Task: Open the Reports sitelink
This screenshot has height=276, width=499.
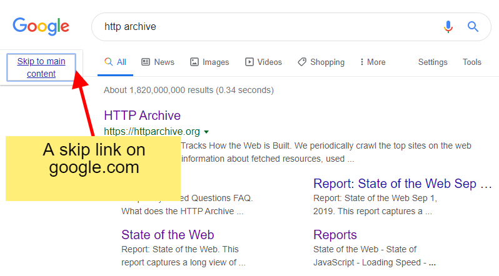Action: click(x=335, y=235)
